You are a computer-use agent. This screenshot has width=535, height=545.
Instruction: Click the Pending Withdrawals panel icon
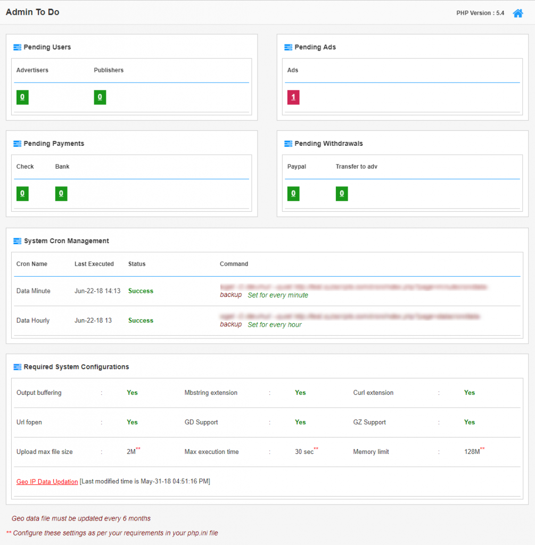point(289,143)
